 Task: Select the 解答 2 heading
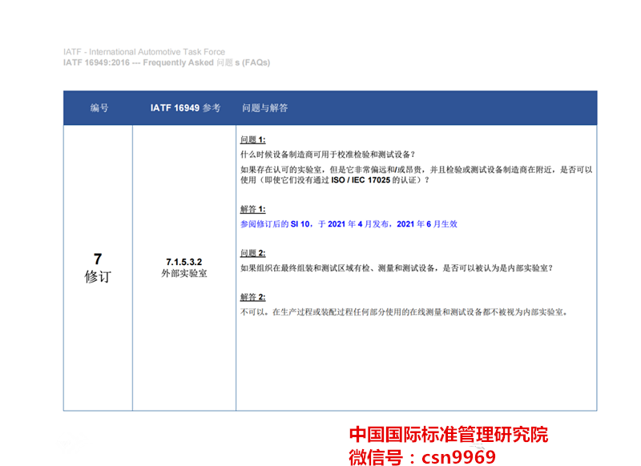[x=252, y=297]
